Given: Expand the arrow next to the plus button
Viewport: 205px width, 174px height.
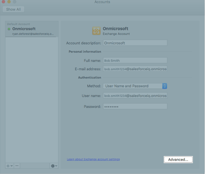Looking at the screenshot, I should click(x=12, y=166).
